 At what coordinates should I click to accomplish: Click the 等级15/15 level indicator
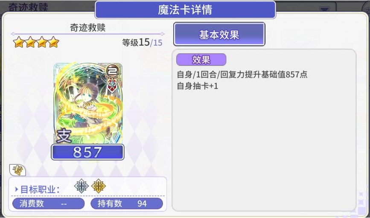pyautogui.click(x=142, y=43)
